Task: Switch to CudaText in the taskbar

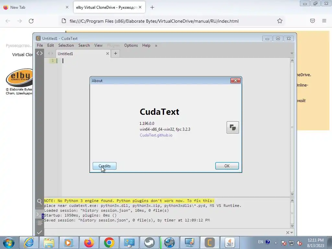Action: point(210,243)
